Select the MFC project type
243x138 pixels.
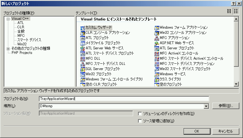21,36
